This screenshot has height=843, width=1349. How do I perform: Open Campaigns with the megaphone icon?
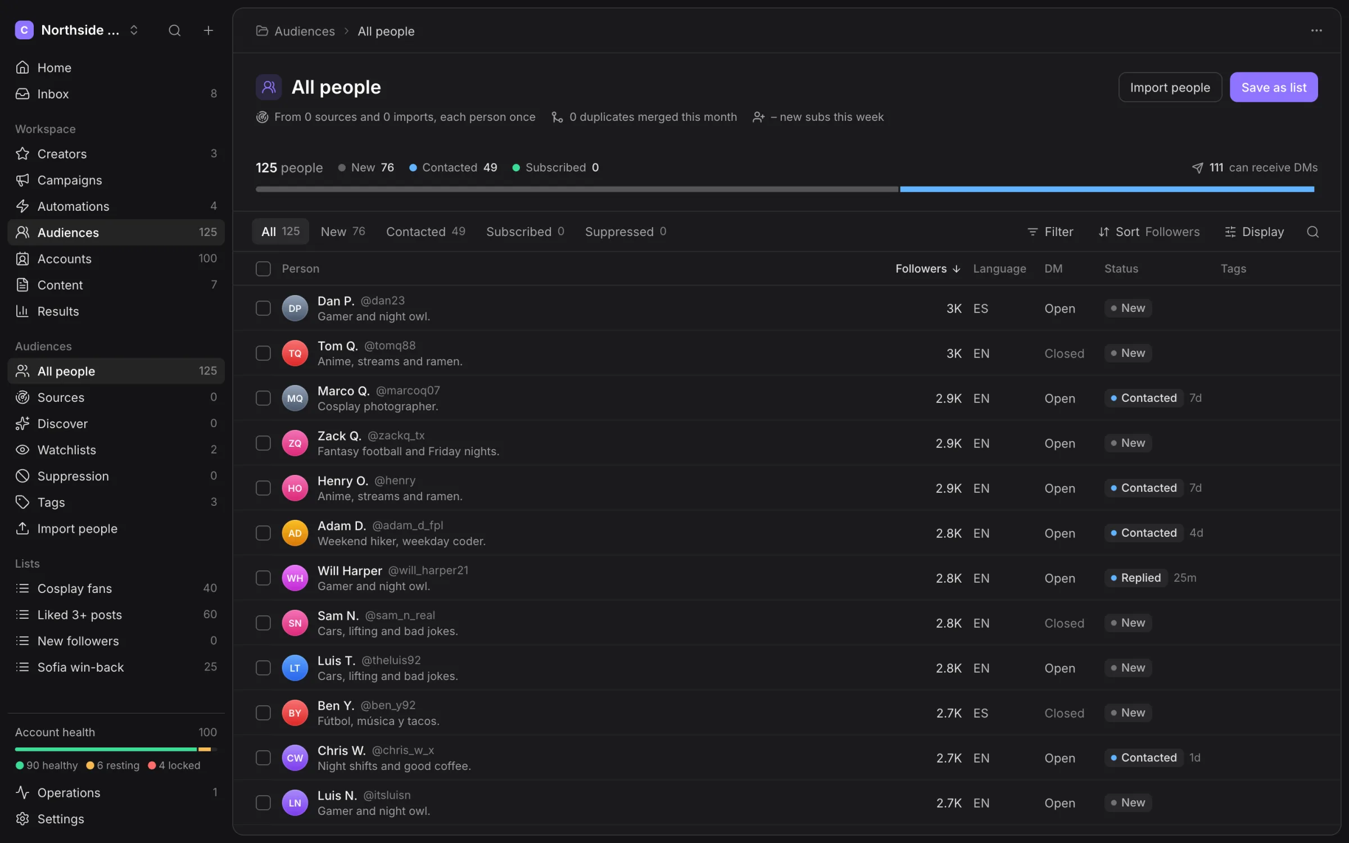point(116,180)
